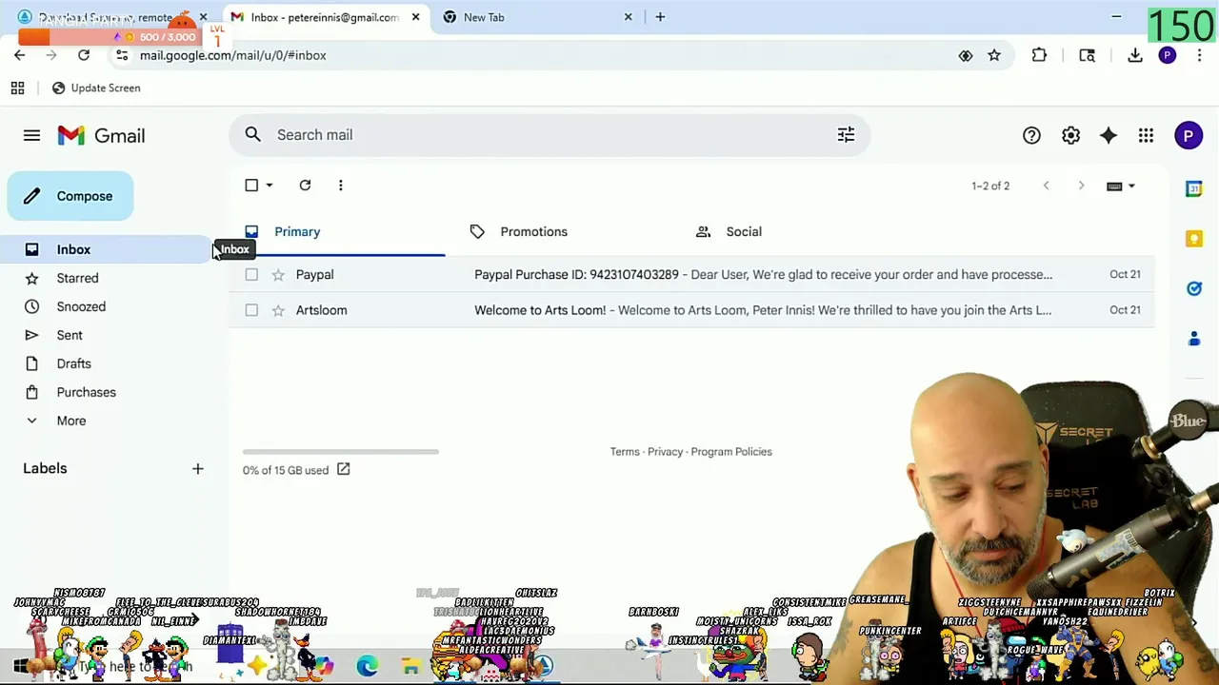The image size is (1219, 685).
Task: Open the browser extensions puzzle icon
Action: (x=1039, y=55)
